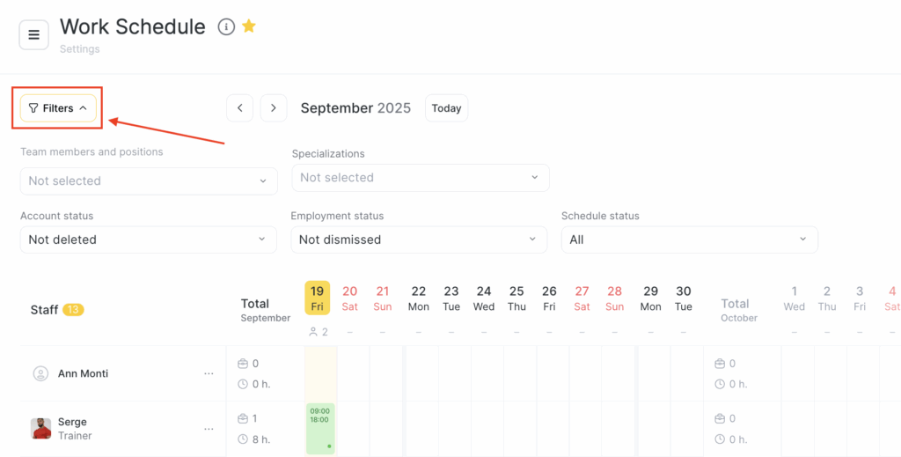Click Serge's profile photo
Screen dimensions: 901x457
coord(40,429)
